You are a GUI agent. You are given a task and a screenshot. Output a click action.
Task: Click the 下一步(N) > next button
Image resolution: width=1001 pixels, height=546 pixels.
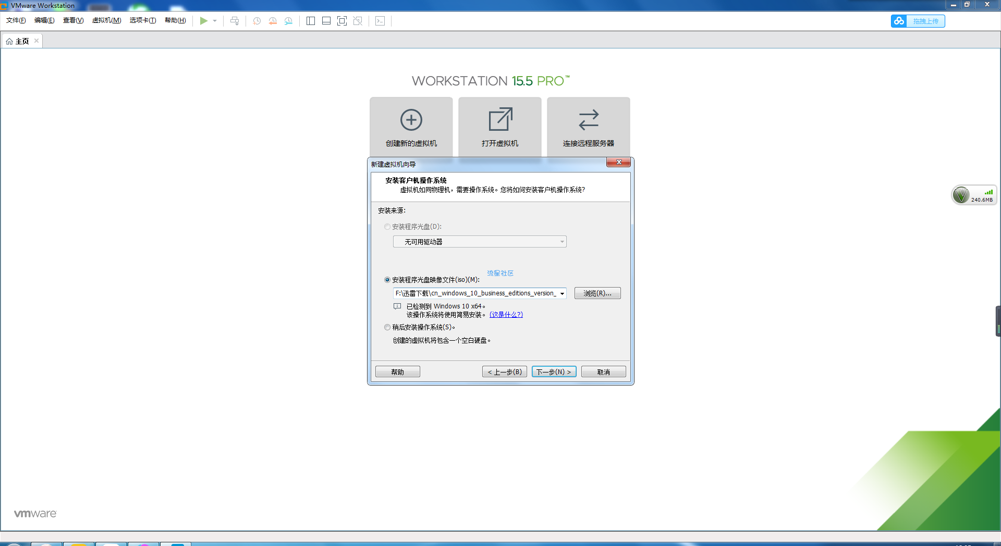point(554,372)
